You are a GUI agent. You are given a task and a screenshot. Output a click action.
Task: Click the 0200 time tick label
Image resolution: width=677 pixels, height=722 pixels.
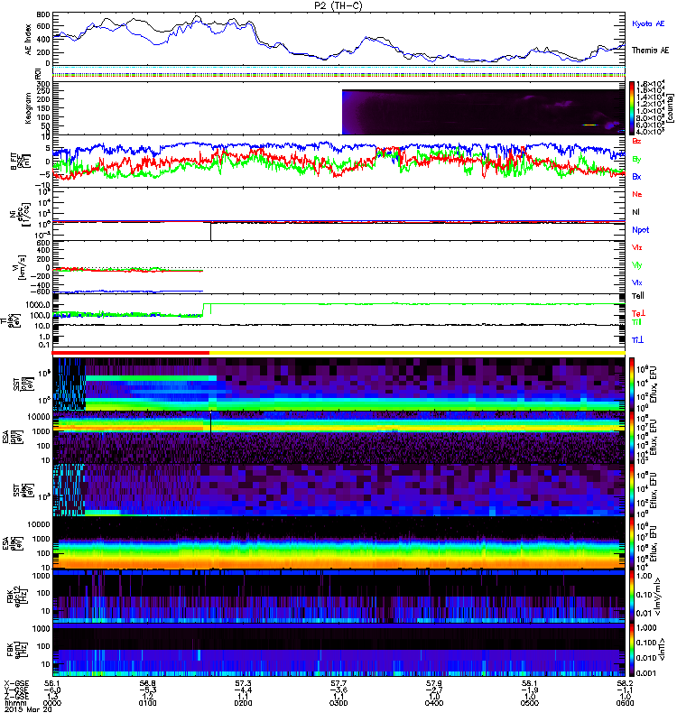pos(243,703)
